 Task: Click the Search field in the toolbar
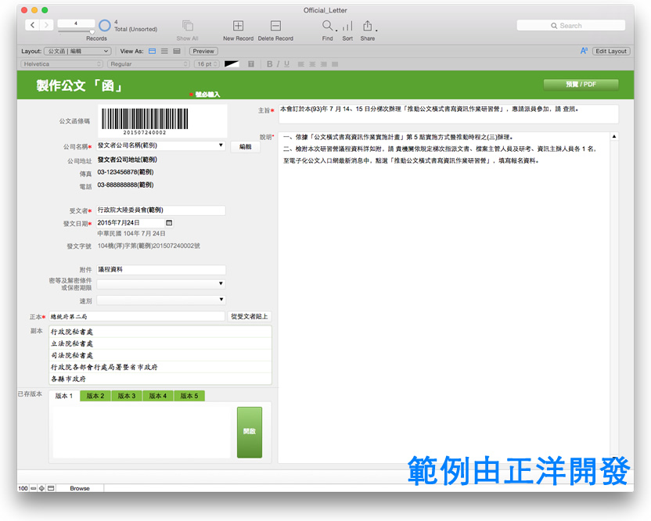coord(570,25)
